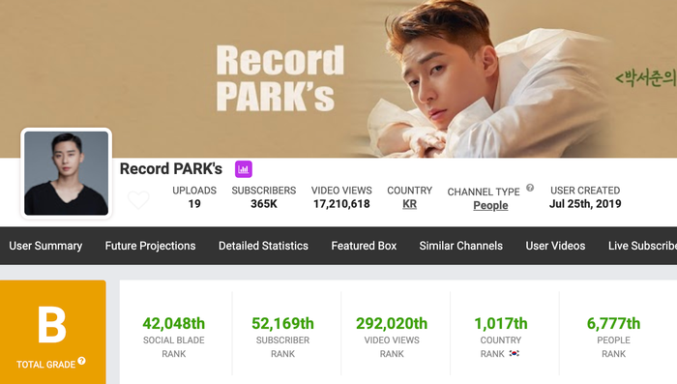This screenshot has width=677, height=384.
Task: Click the 42,048th Social Blade rank
Action: point(173,323)
